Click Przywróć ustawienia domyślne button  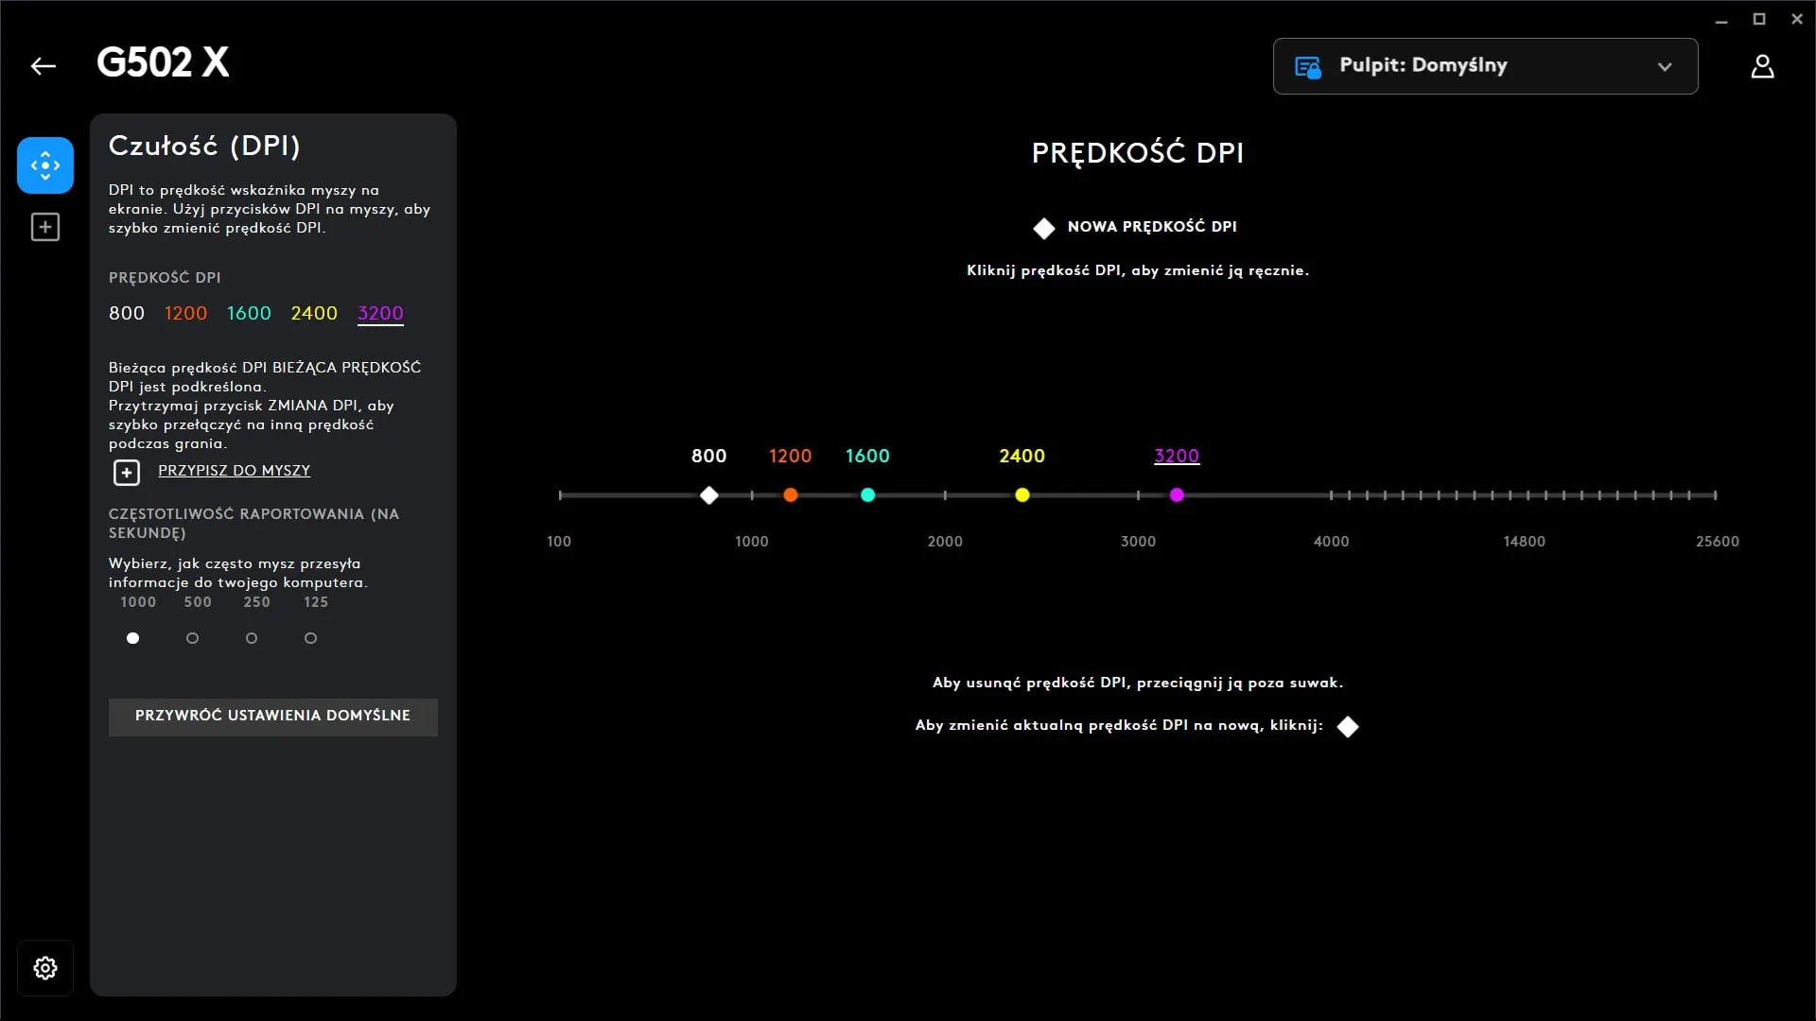point(272,717)
